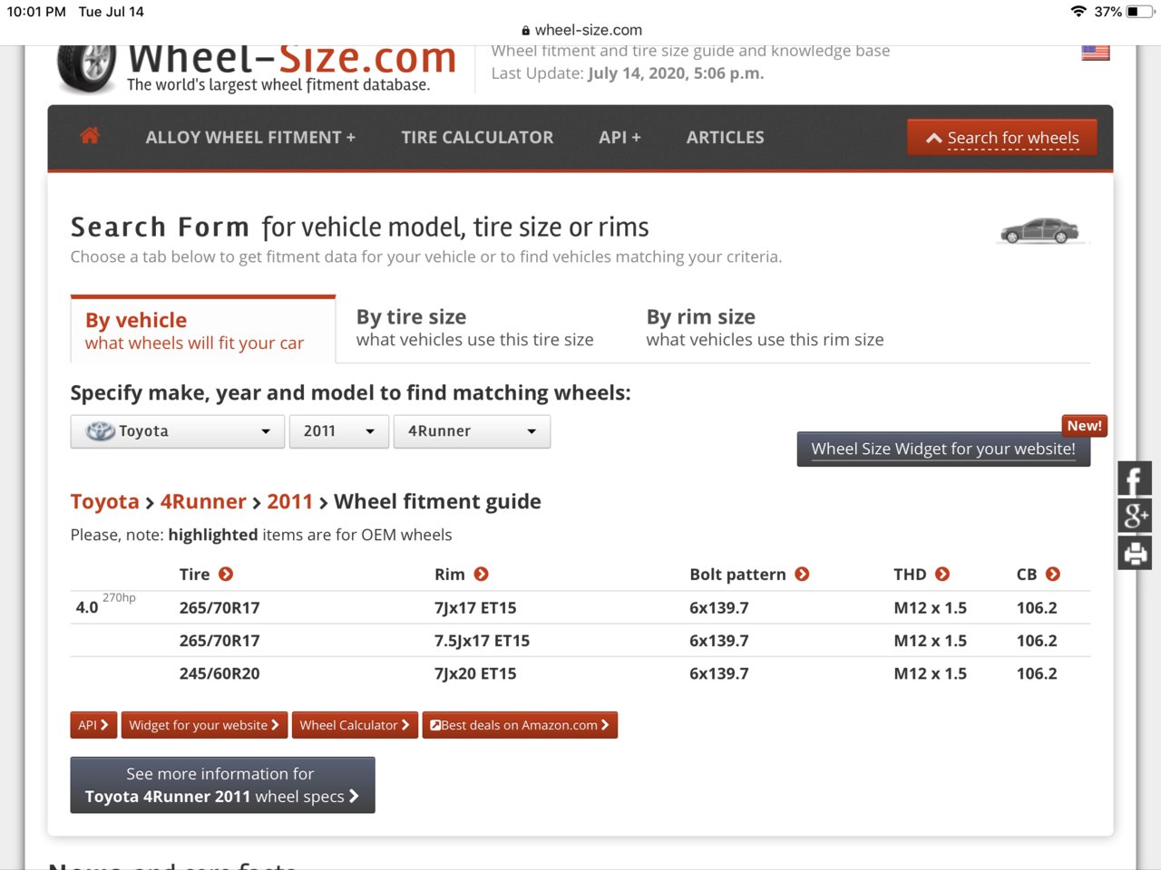Click Best deals on Amazon.com
Viewport: 1161px width, 870px height.
point(520,725)
